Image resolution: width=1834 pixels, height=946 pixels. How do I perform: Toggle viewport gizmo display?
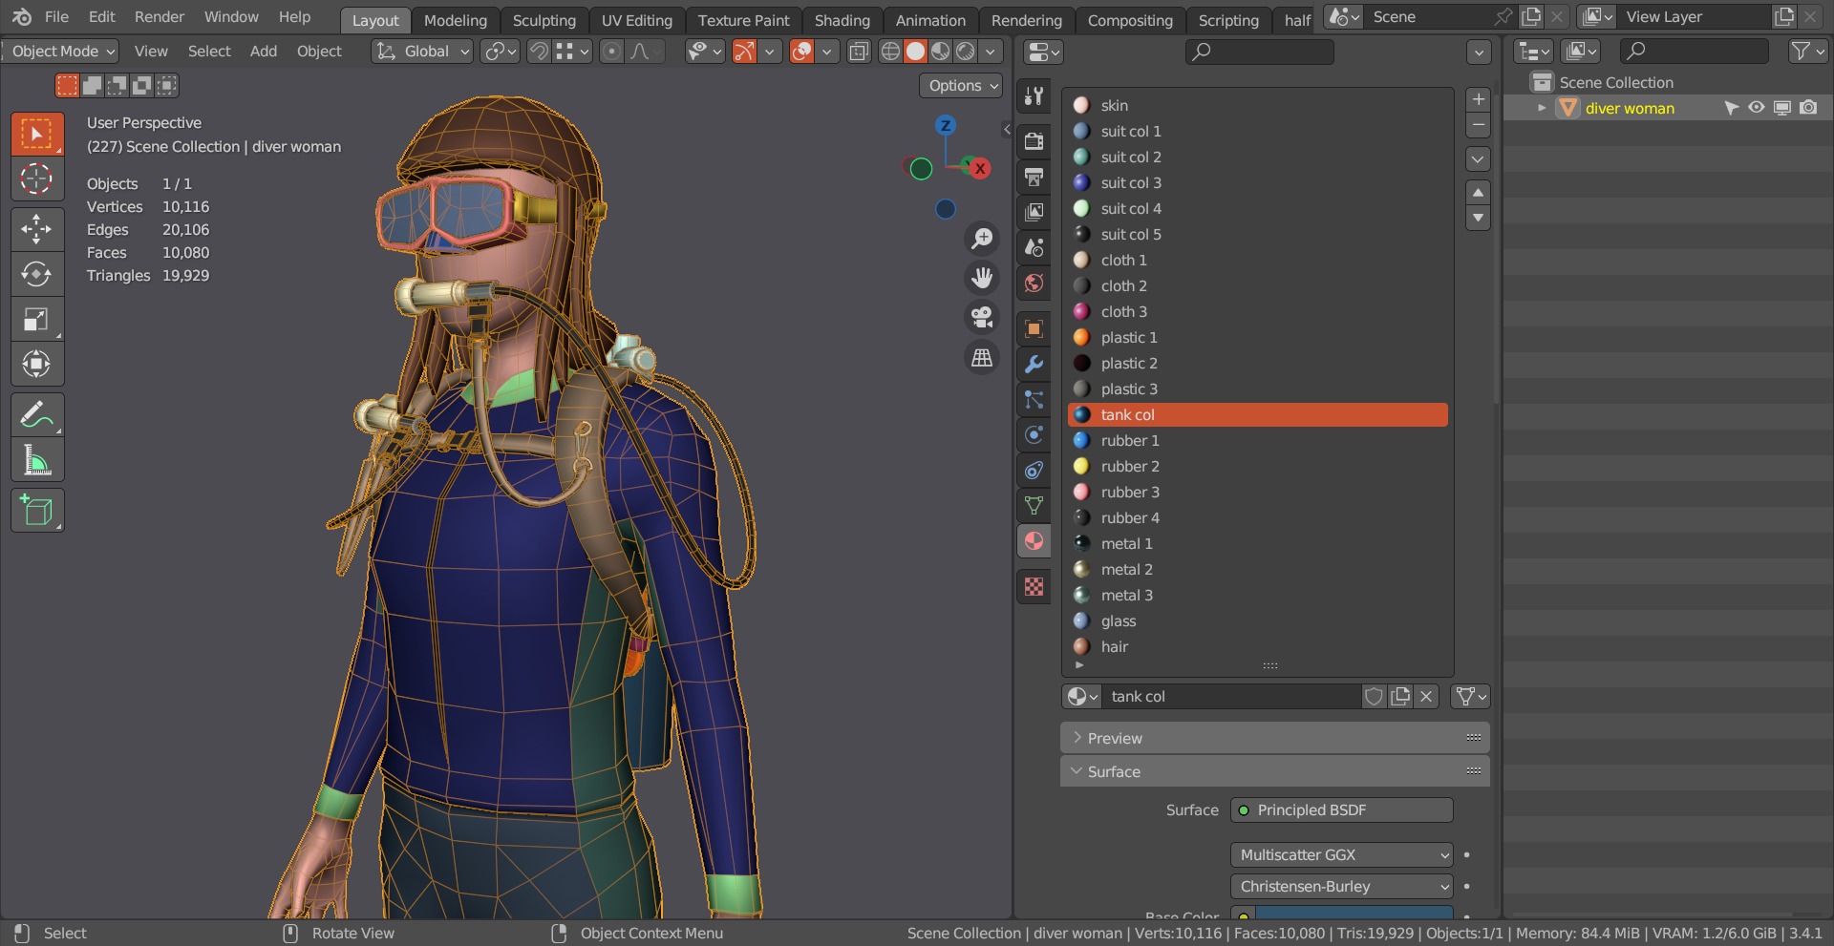tap(744, 52)
